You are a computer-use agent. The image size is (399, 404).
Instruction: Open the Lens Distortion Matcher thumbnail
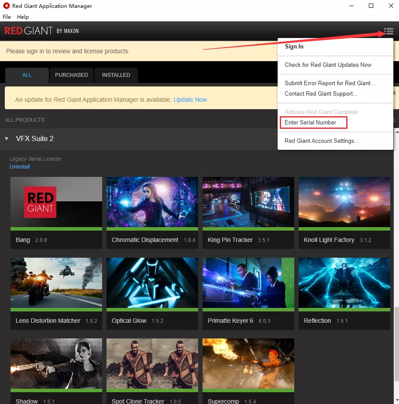click(x=56, y=283)
